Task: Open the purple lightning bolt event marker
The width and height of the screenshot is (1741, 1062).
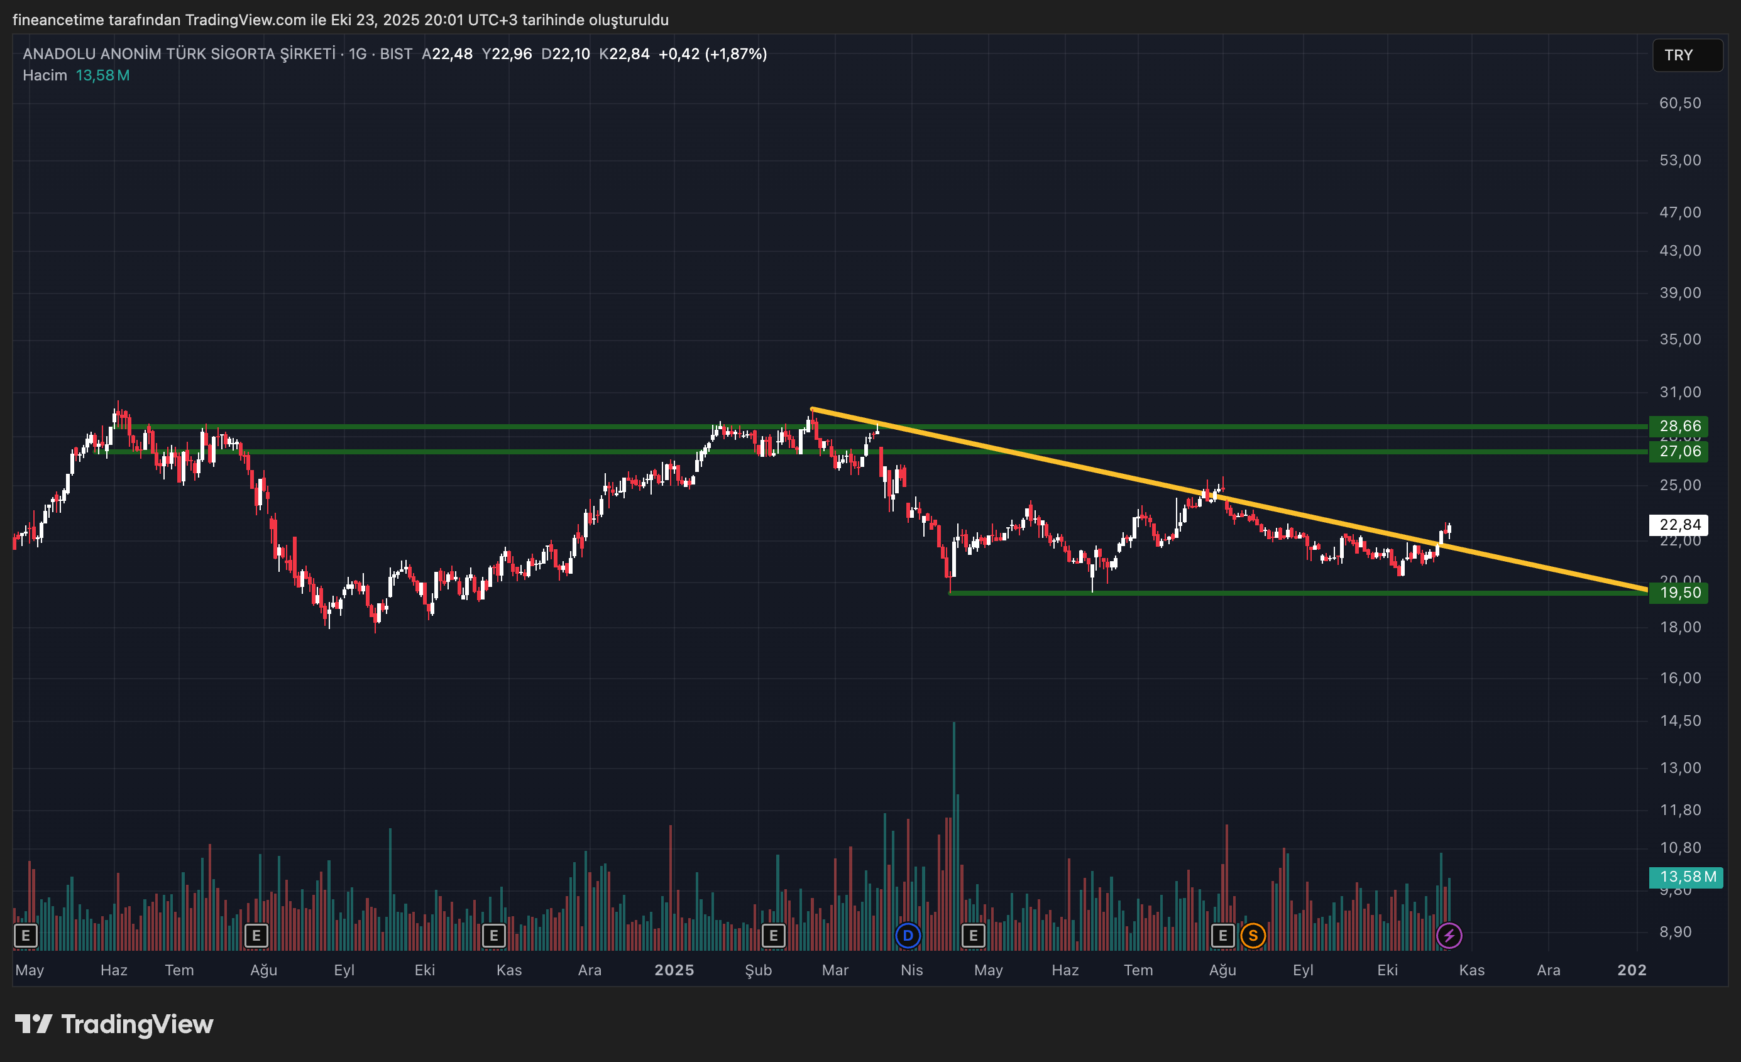Action: [1449, 936]
